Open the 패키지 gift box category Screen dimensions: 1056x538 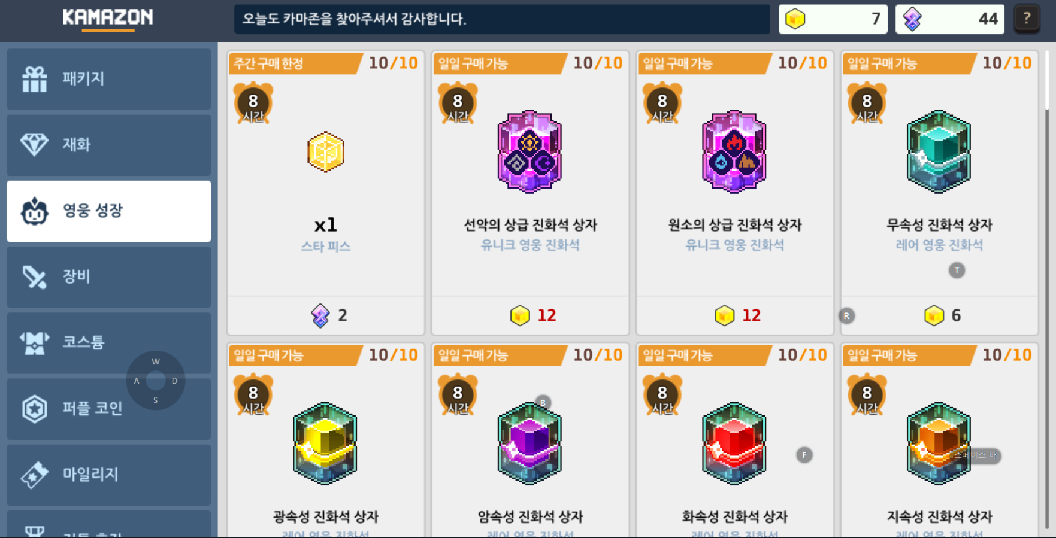point(108,79)
